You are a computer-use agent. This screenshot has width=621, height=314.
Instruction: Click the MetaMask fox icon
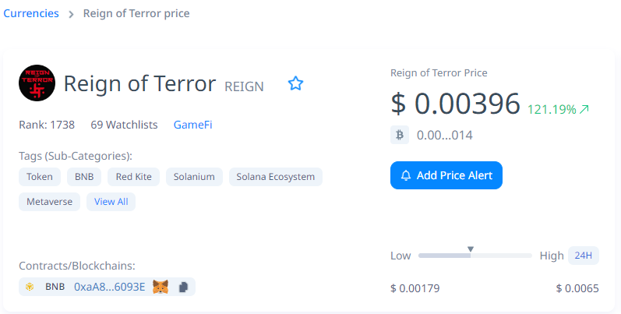click(x=161, y=287)
